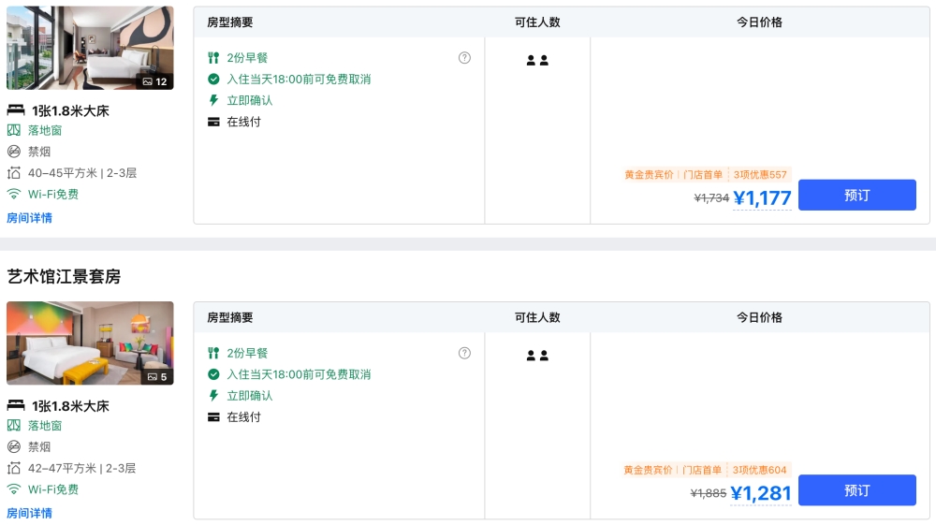
Task: Click the 落地窗 window icon under 艺术馆江景套房
Action: 14,426
